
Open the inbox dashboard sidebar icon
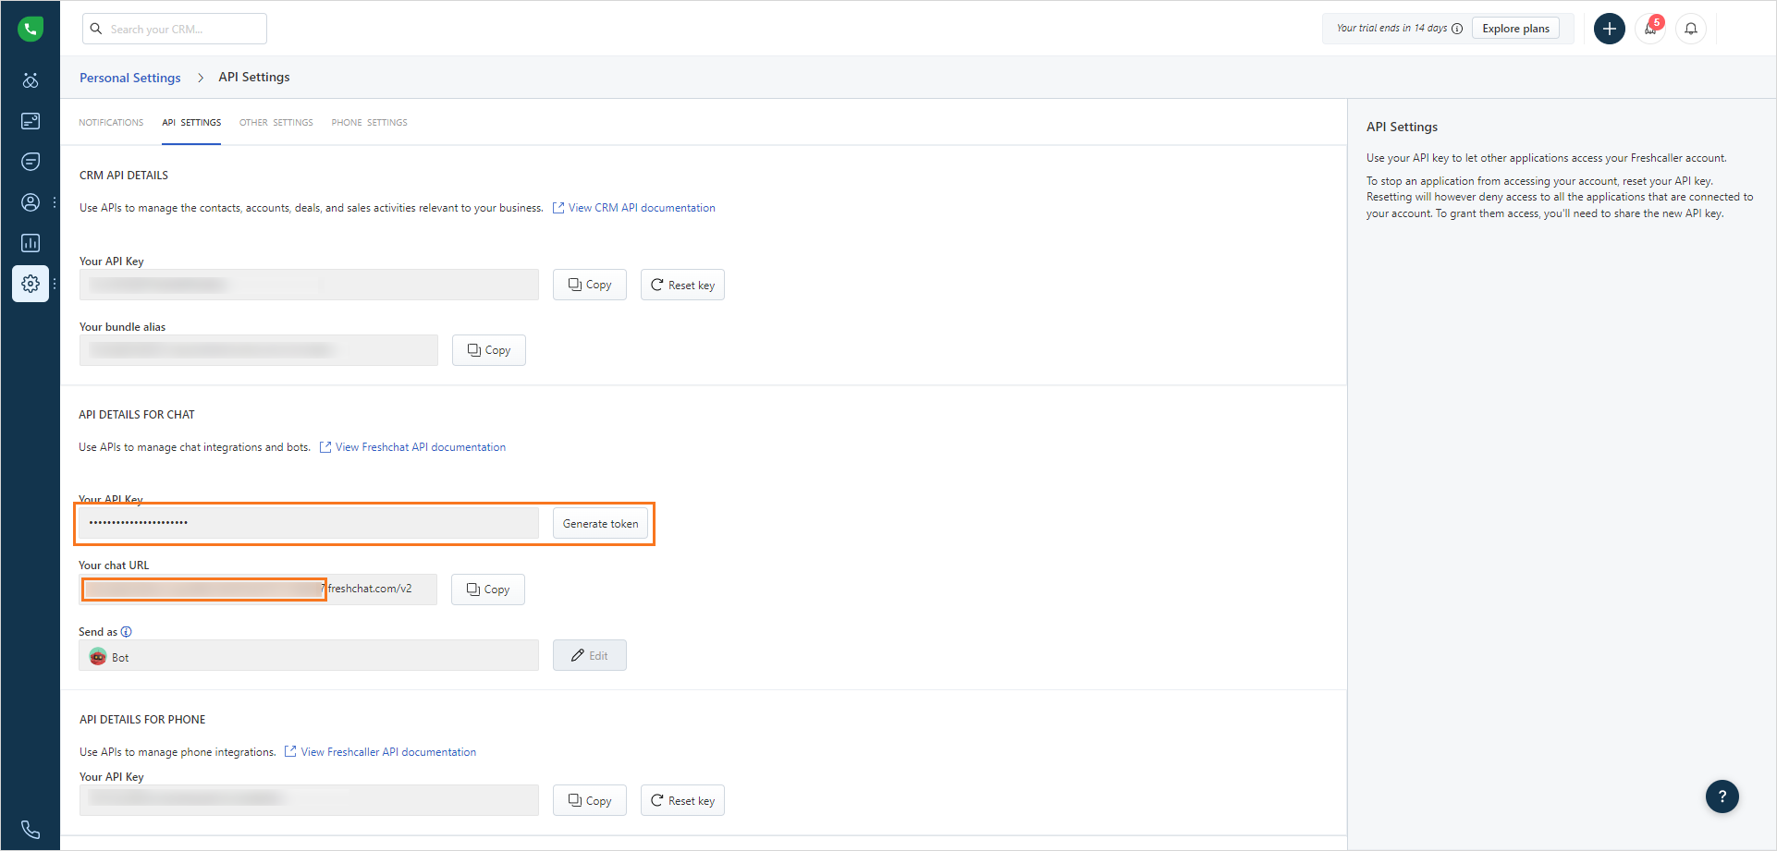click(x=31, y=121)
